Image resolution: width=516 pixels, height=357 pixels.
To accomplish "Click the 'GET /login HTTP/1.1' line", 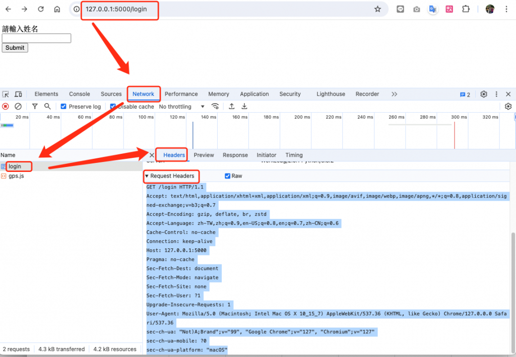I will point(175,187).
